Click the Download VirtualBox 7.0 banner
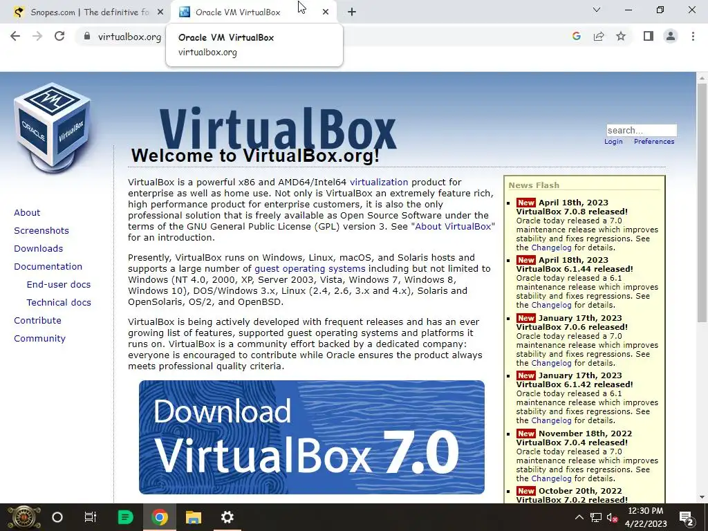The width and height of the screenshot is (708, 531). [x=312, y=437]
